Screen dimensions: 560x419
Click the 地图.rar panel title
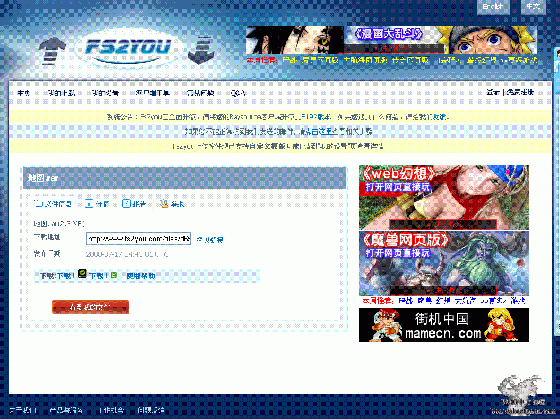[x=43, y=178]
